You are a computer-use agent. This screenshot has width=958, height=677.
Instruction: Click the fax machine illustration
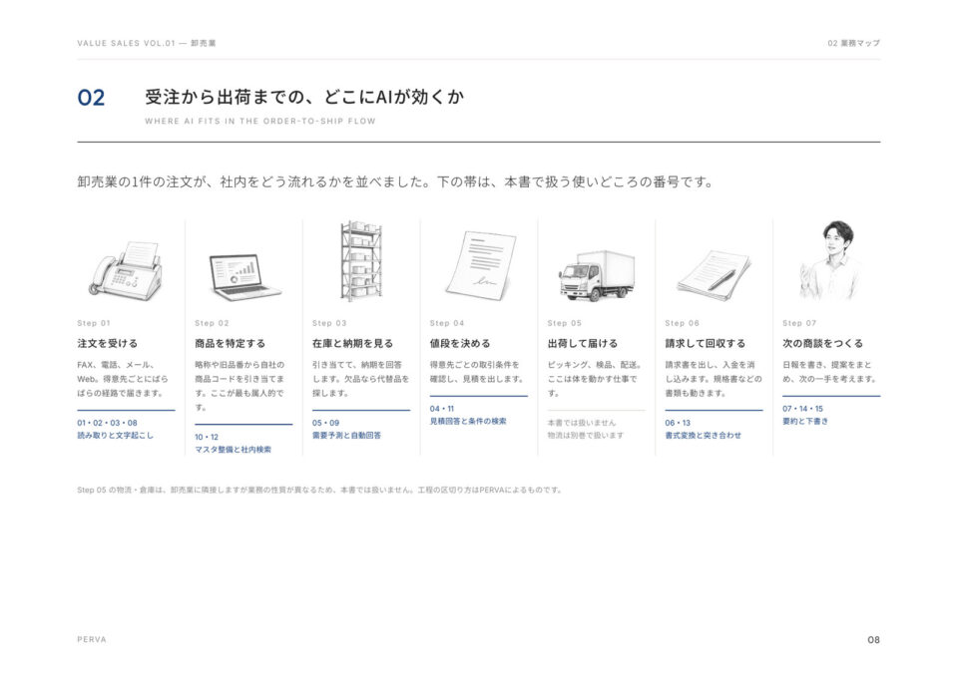pyautogui.click(x=127, y=270)
